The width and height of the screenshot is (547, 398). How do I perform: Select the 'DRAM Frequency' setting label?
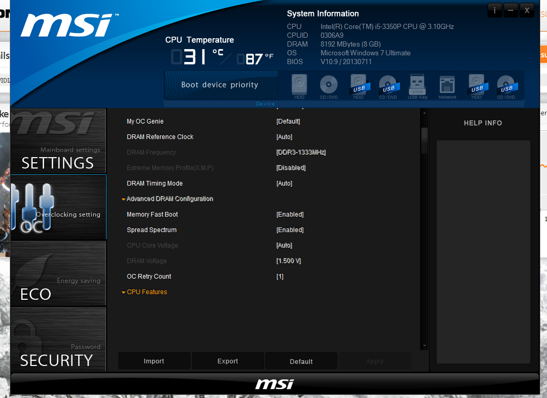pos(151,152)
